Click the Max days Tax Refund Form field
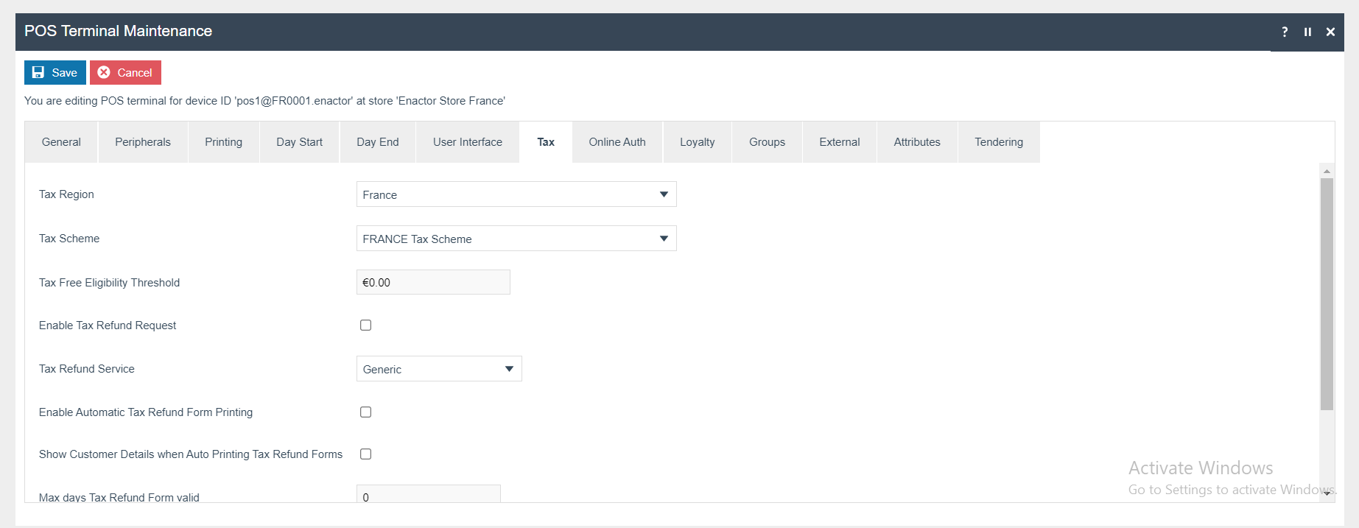 [428, 495]
